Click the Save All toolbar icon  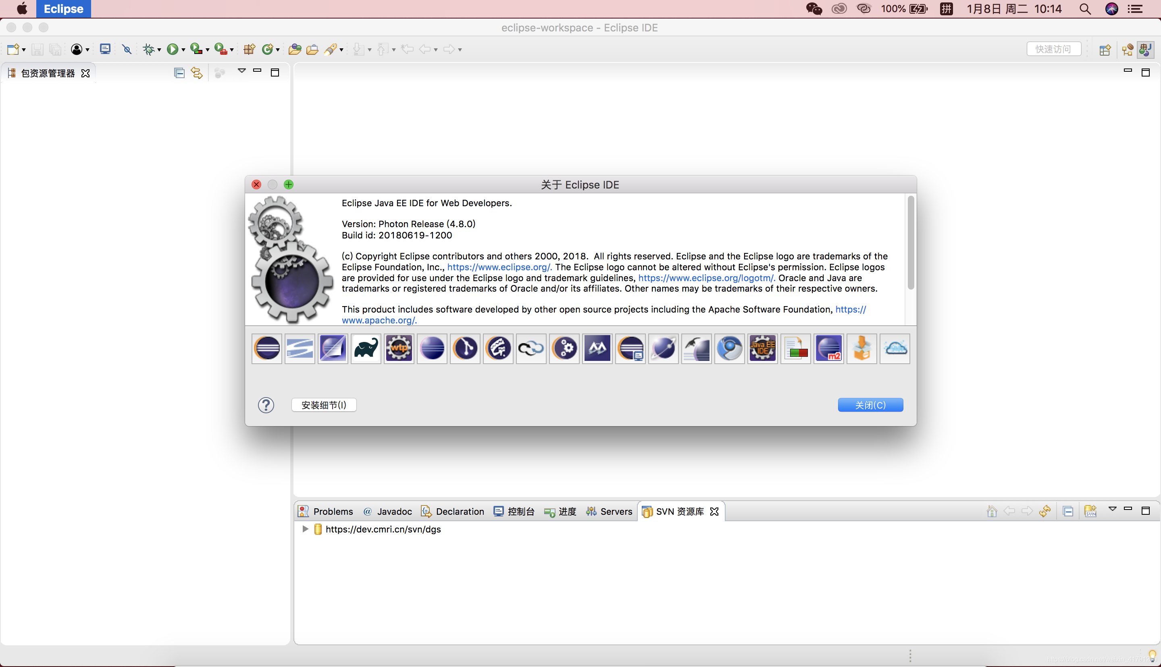click(55, 49)
